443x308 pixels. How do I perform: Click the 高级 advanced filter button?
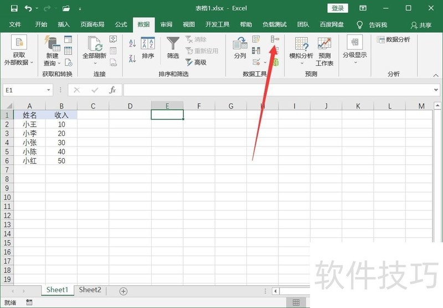196,62
